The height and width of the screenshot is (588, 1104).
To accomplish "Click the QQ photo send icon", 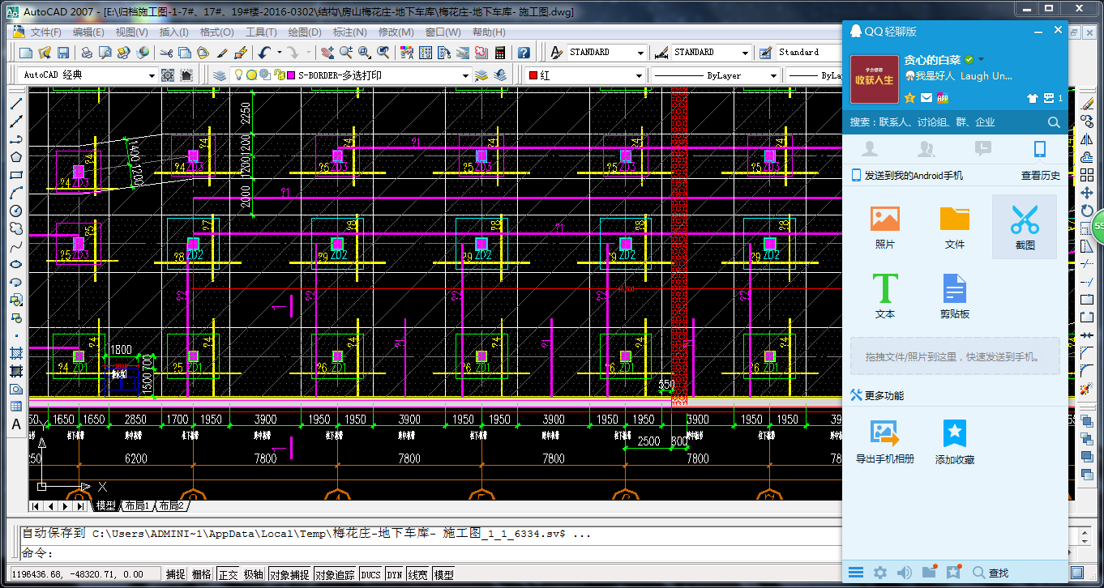I will (x=885, y=219).
